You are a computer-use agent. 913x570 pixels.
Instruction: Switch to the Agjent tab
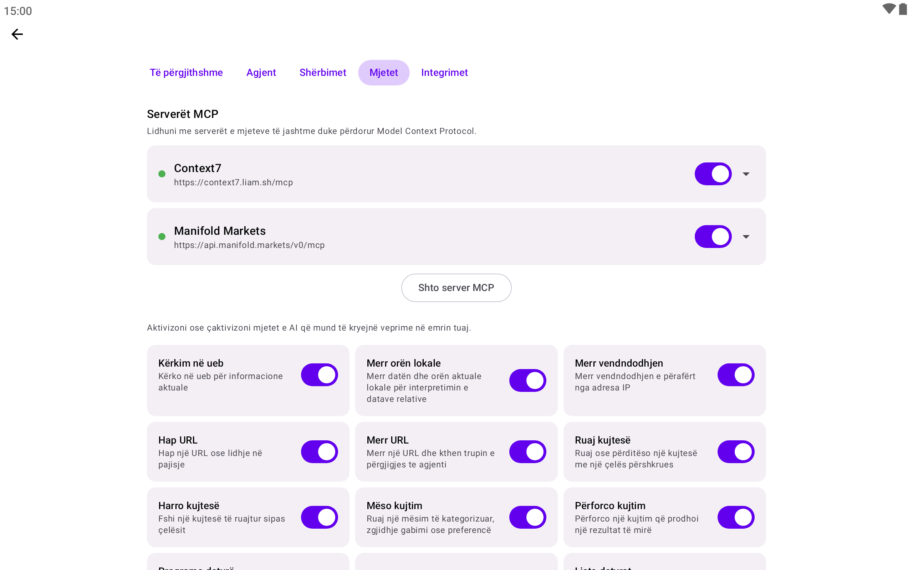pos(261,72)
